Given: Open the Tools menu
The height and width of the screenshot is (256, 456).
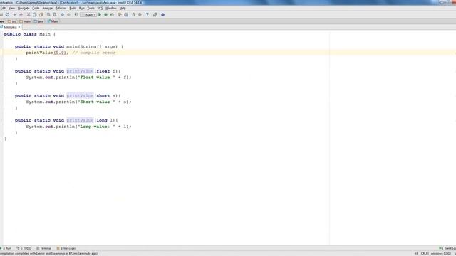Looking at the screenshot, I should point(90,9).
